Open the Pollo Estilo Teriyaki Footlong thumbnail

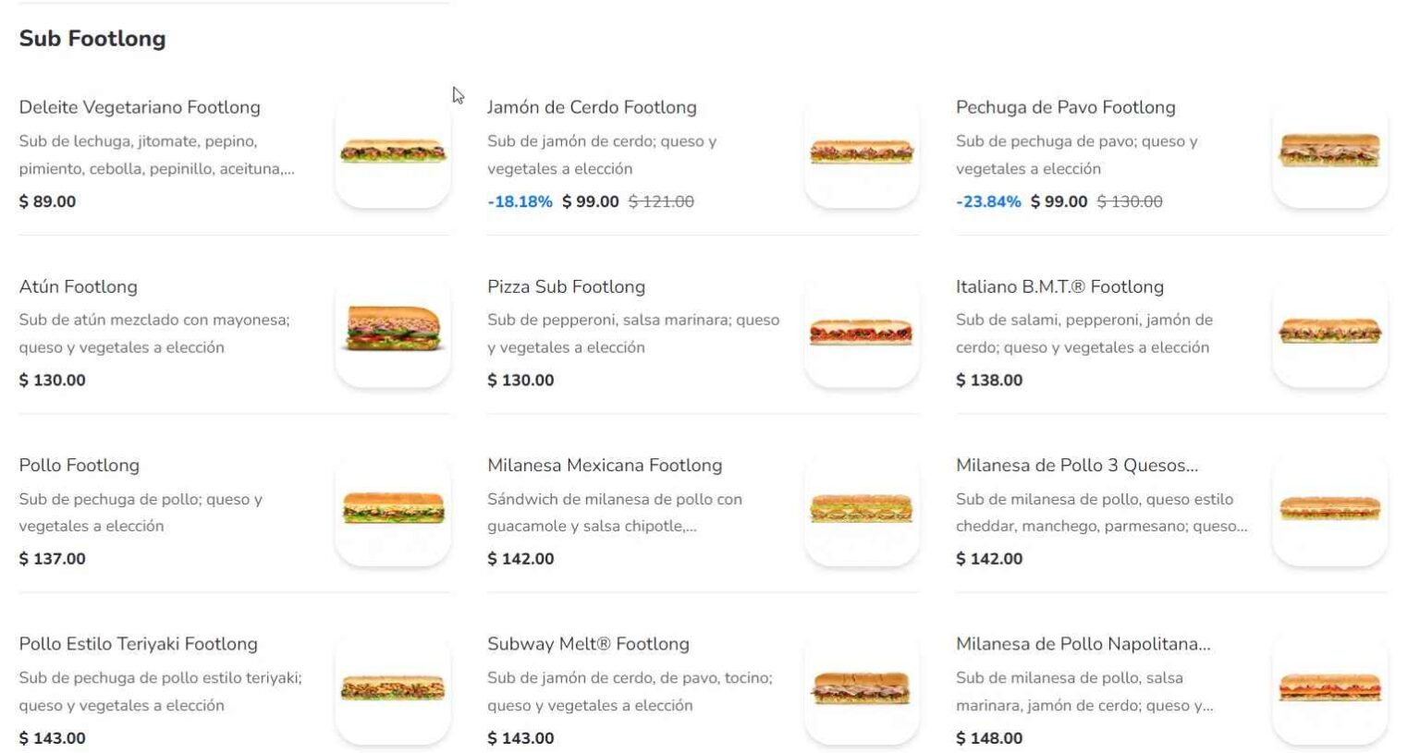point(392,689)
